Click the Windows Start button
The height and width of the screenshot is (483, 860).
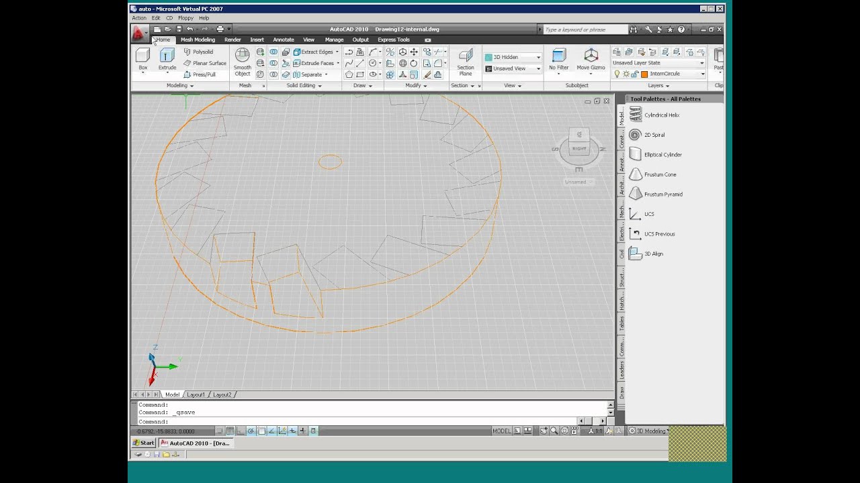(x=144, y=443)
